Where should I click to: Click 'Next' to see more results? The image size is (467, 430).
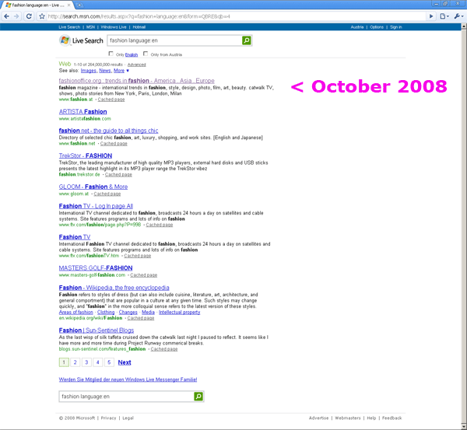[x=125, y=362]
